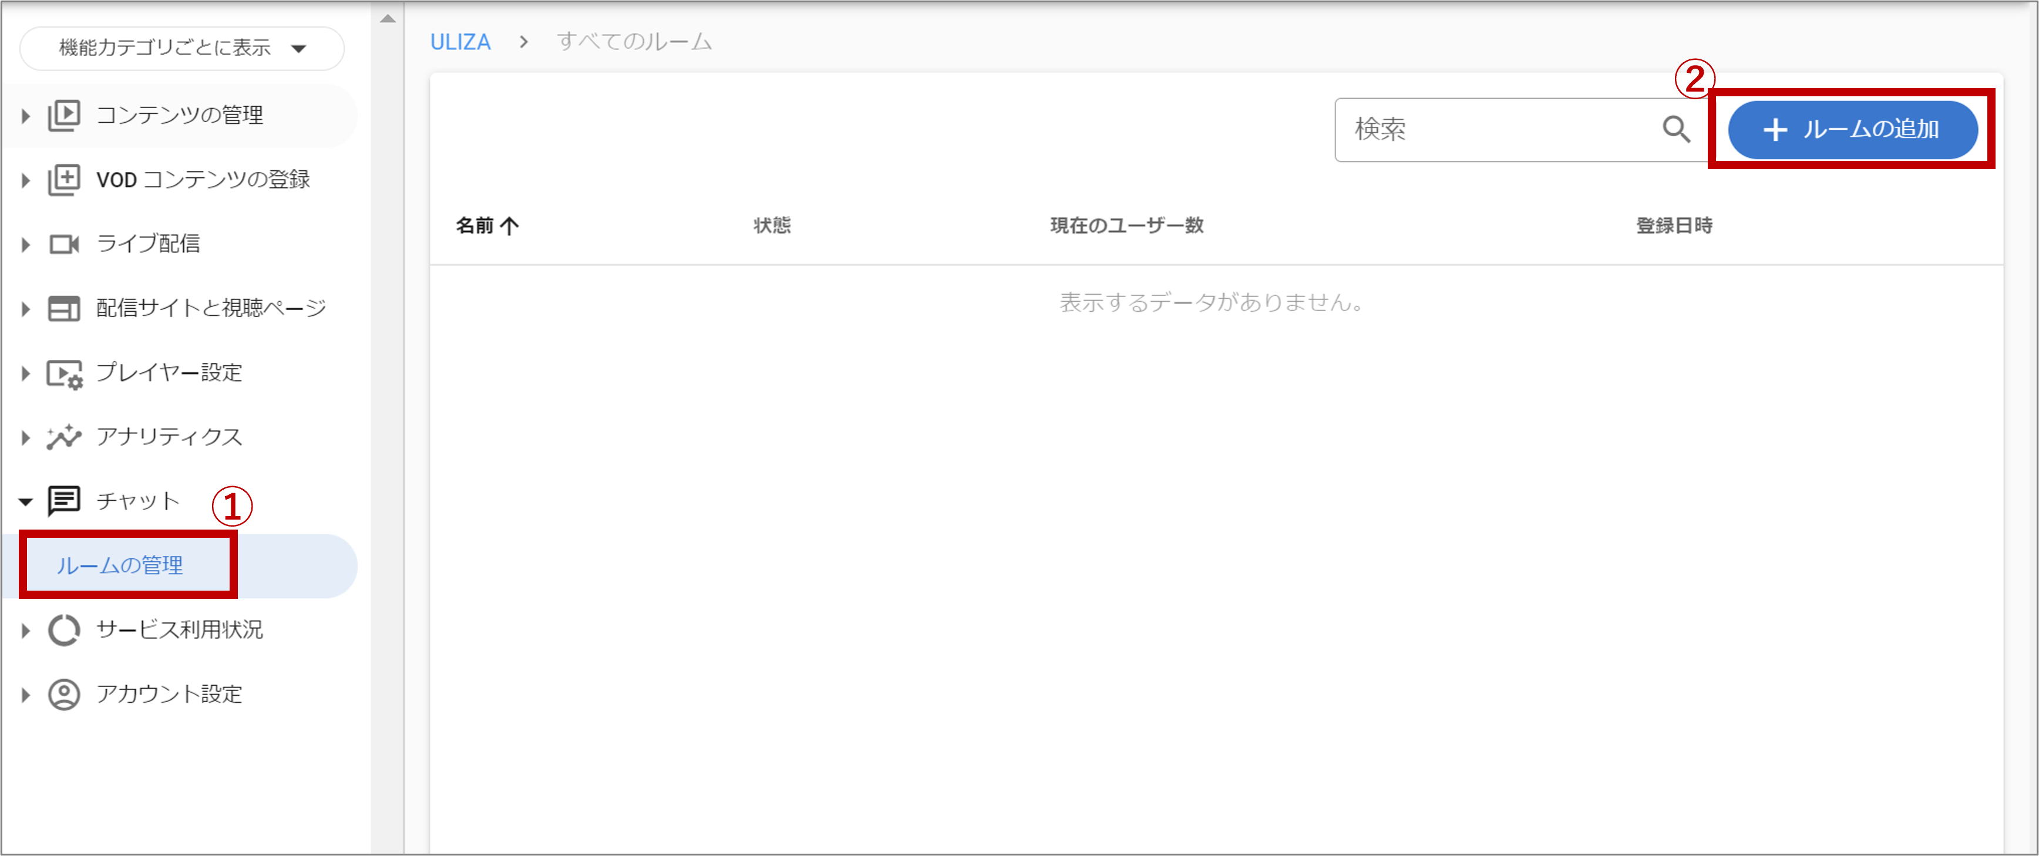Image resolution: width=2039 pixels, height=856 pixels.
Task: Click the チャット speech bubble icon
Action: 63,501
